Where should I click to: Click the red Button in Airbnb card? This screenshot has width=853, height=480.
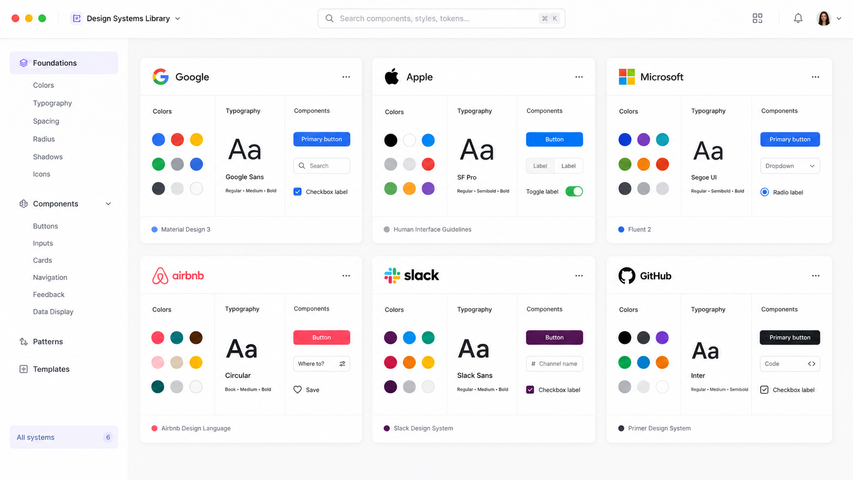click(x=321, y=338)
